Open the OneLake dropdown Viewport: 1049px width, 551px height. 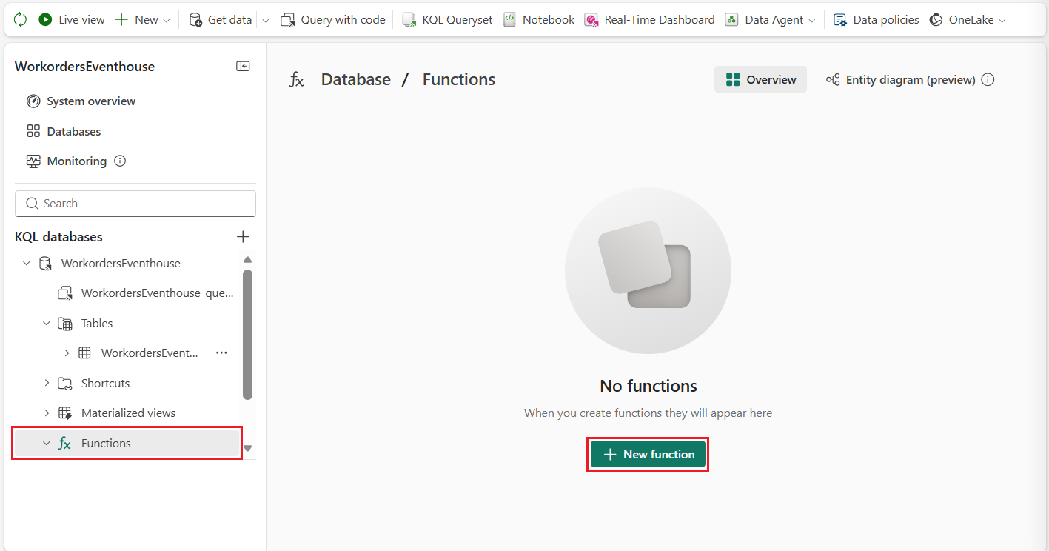(967, 19)
